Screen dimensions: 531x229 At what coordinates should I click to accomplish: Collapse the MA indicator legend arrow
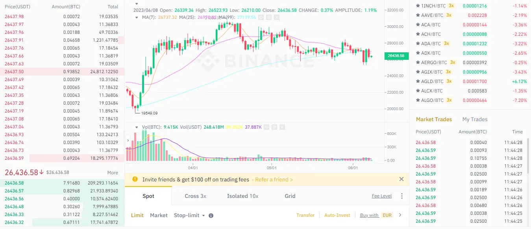tap(136, 17)
